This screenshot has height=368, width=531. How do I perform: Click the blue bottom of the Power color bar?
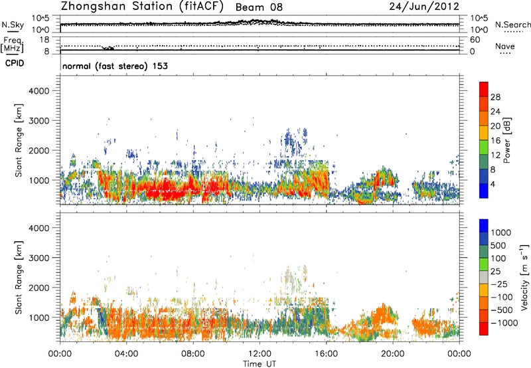tap(484, 191)
